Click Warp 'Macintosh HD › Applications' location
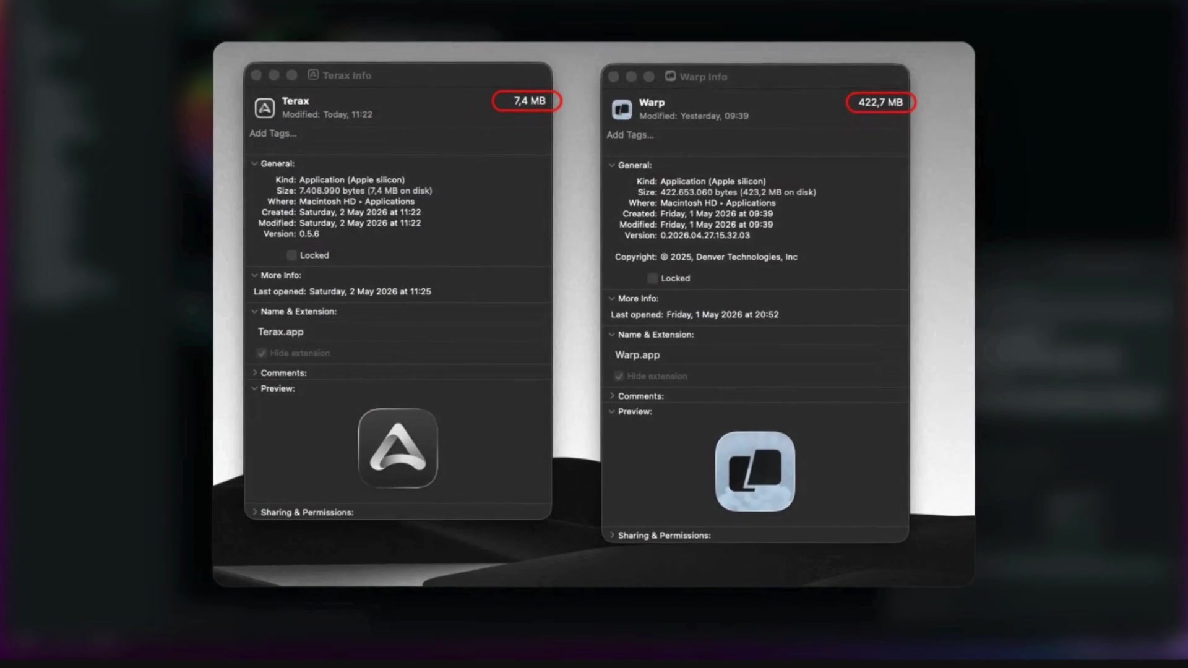Viewport: 1188px width, 668px height. pyautogui.click(x=718, y=203)
